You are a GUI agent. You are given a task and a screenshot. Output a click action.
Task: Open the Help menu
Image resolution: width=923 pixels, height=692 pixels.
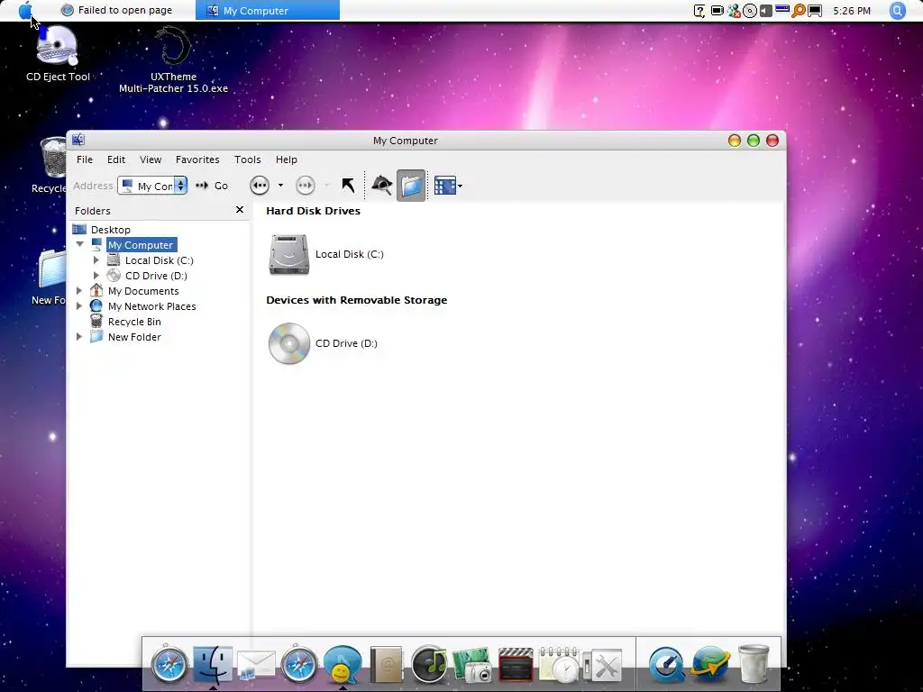coord(286,159)
